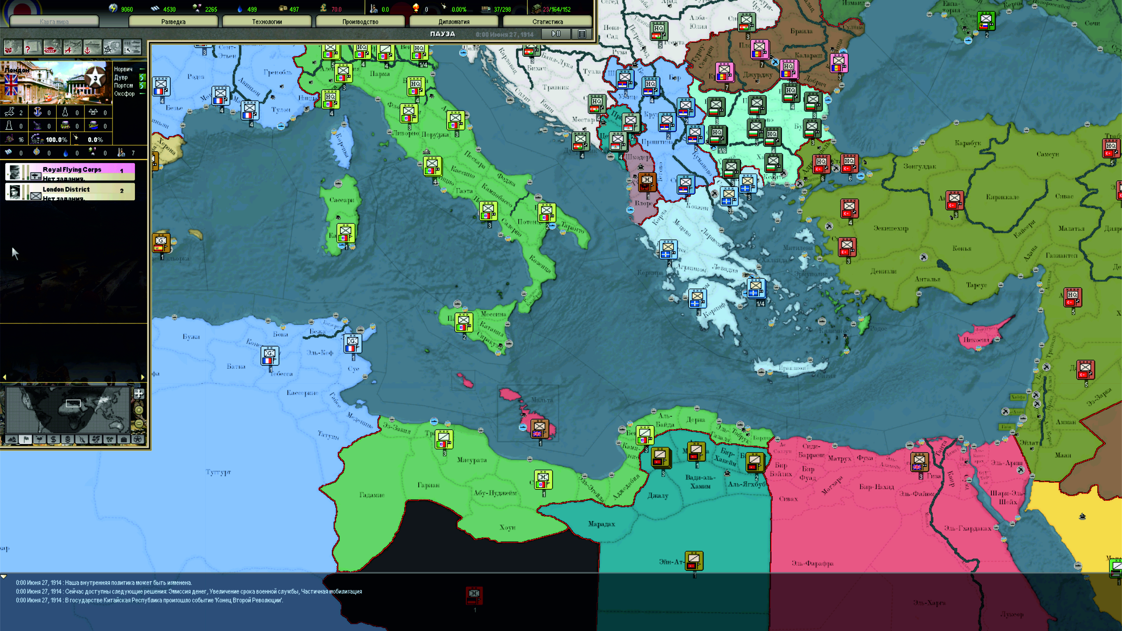Click the nuclear bomb icon in top bar
The width and height of the screenshot is (1122, 631).
coord(416,8)
